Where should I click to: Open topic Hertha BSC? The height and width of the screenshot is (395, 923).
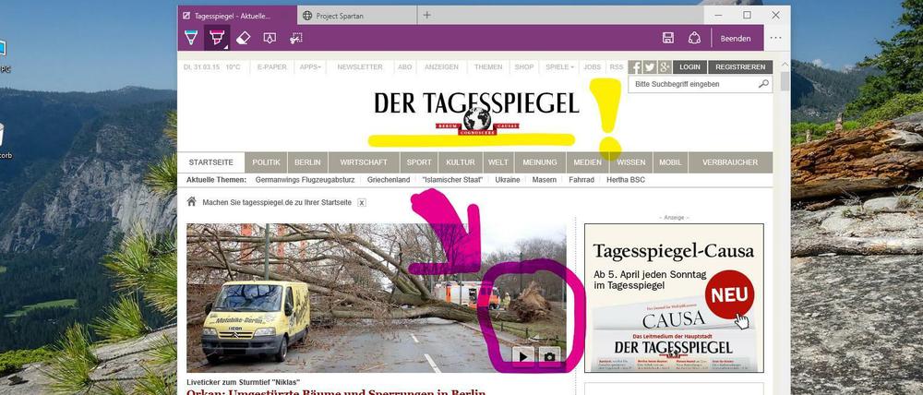(x=626, y=180)
